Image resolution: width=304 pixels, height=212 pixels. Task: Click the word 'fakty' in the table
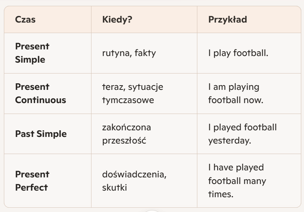[x=145, y=53]
